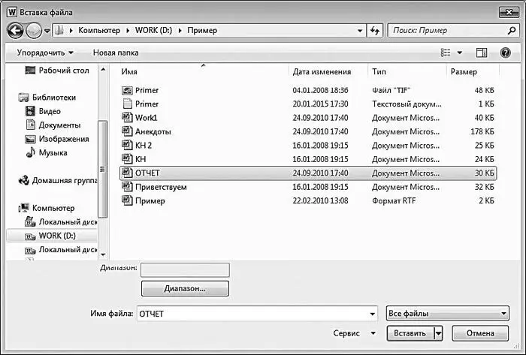
Task: Click the Имя файла input field
Action: click(257, 314)
